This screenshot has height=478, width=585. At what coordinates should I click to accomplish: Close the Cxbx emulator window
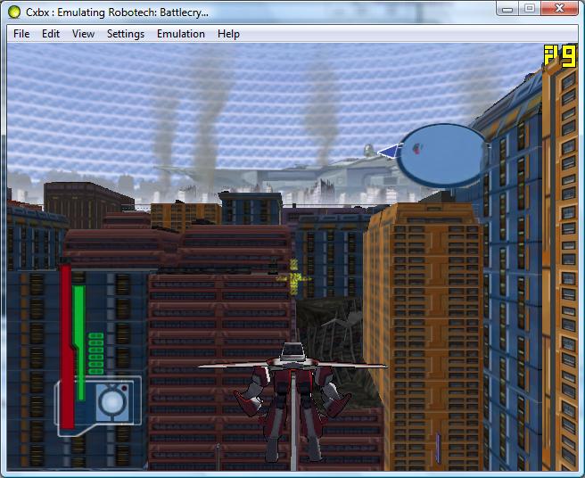tap(559, 8)
